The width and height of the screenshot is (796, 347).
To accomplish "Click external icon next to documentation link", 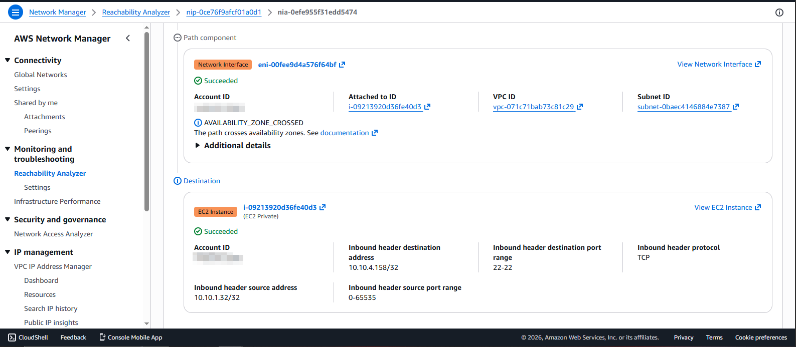I will click(375, 133).
